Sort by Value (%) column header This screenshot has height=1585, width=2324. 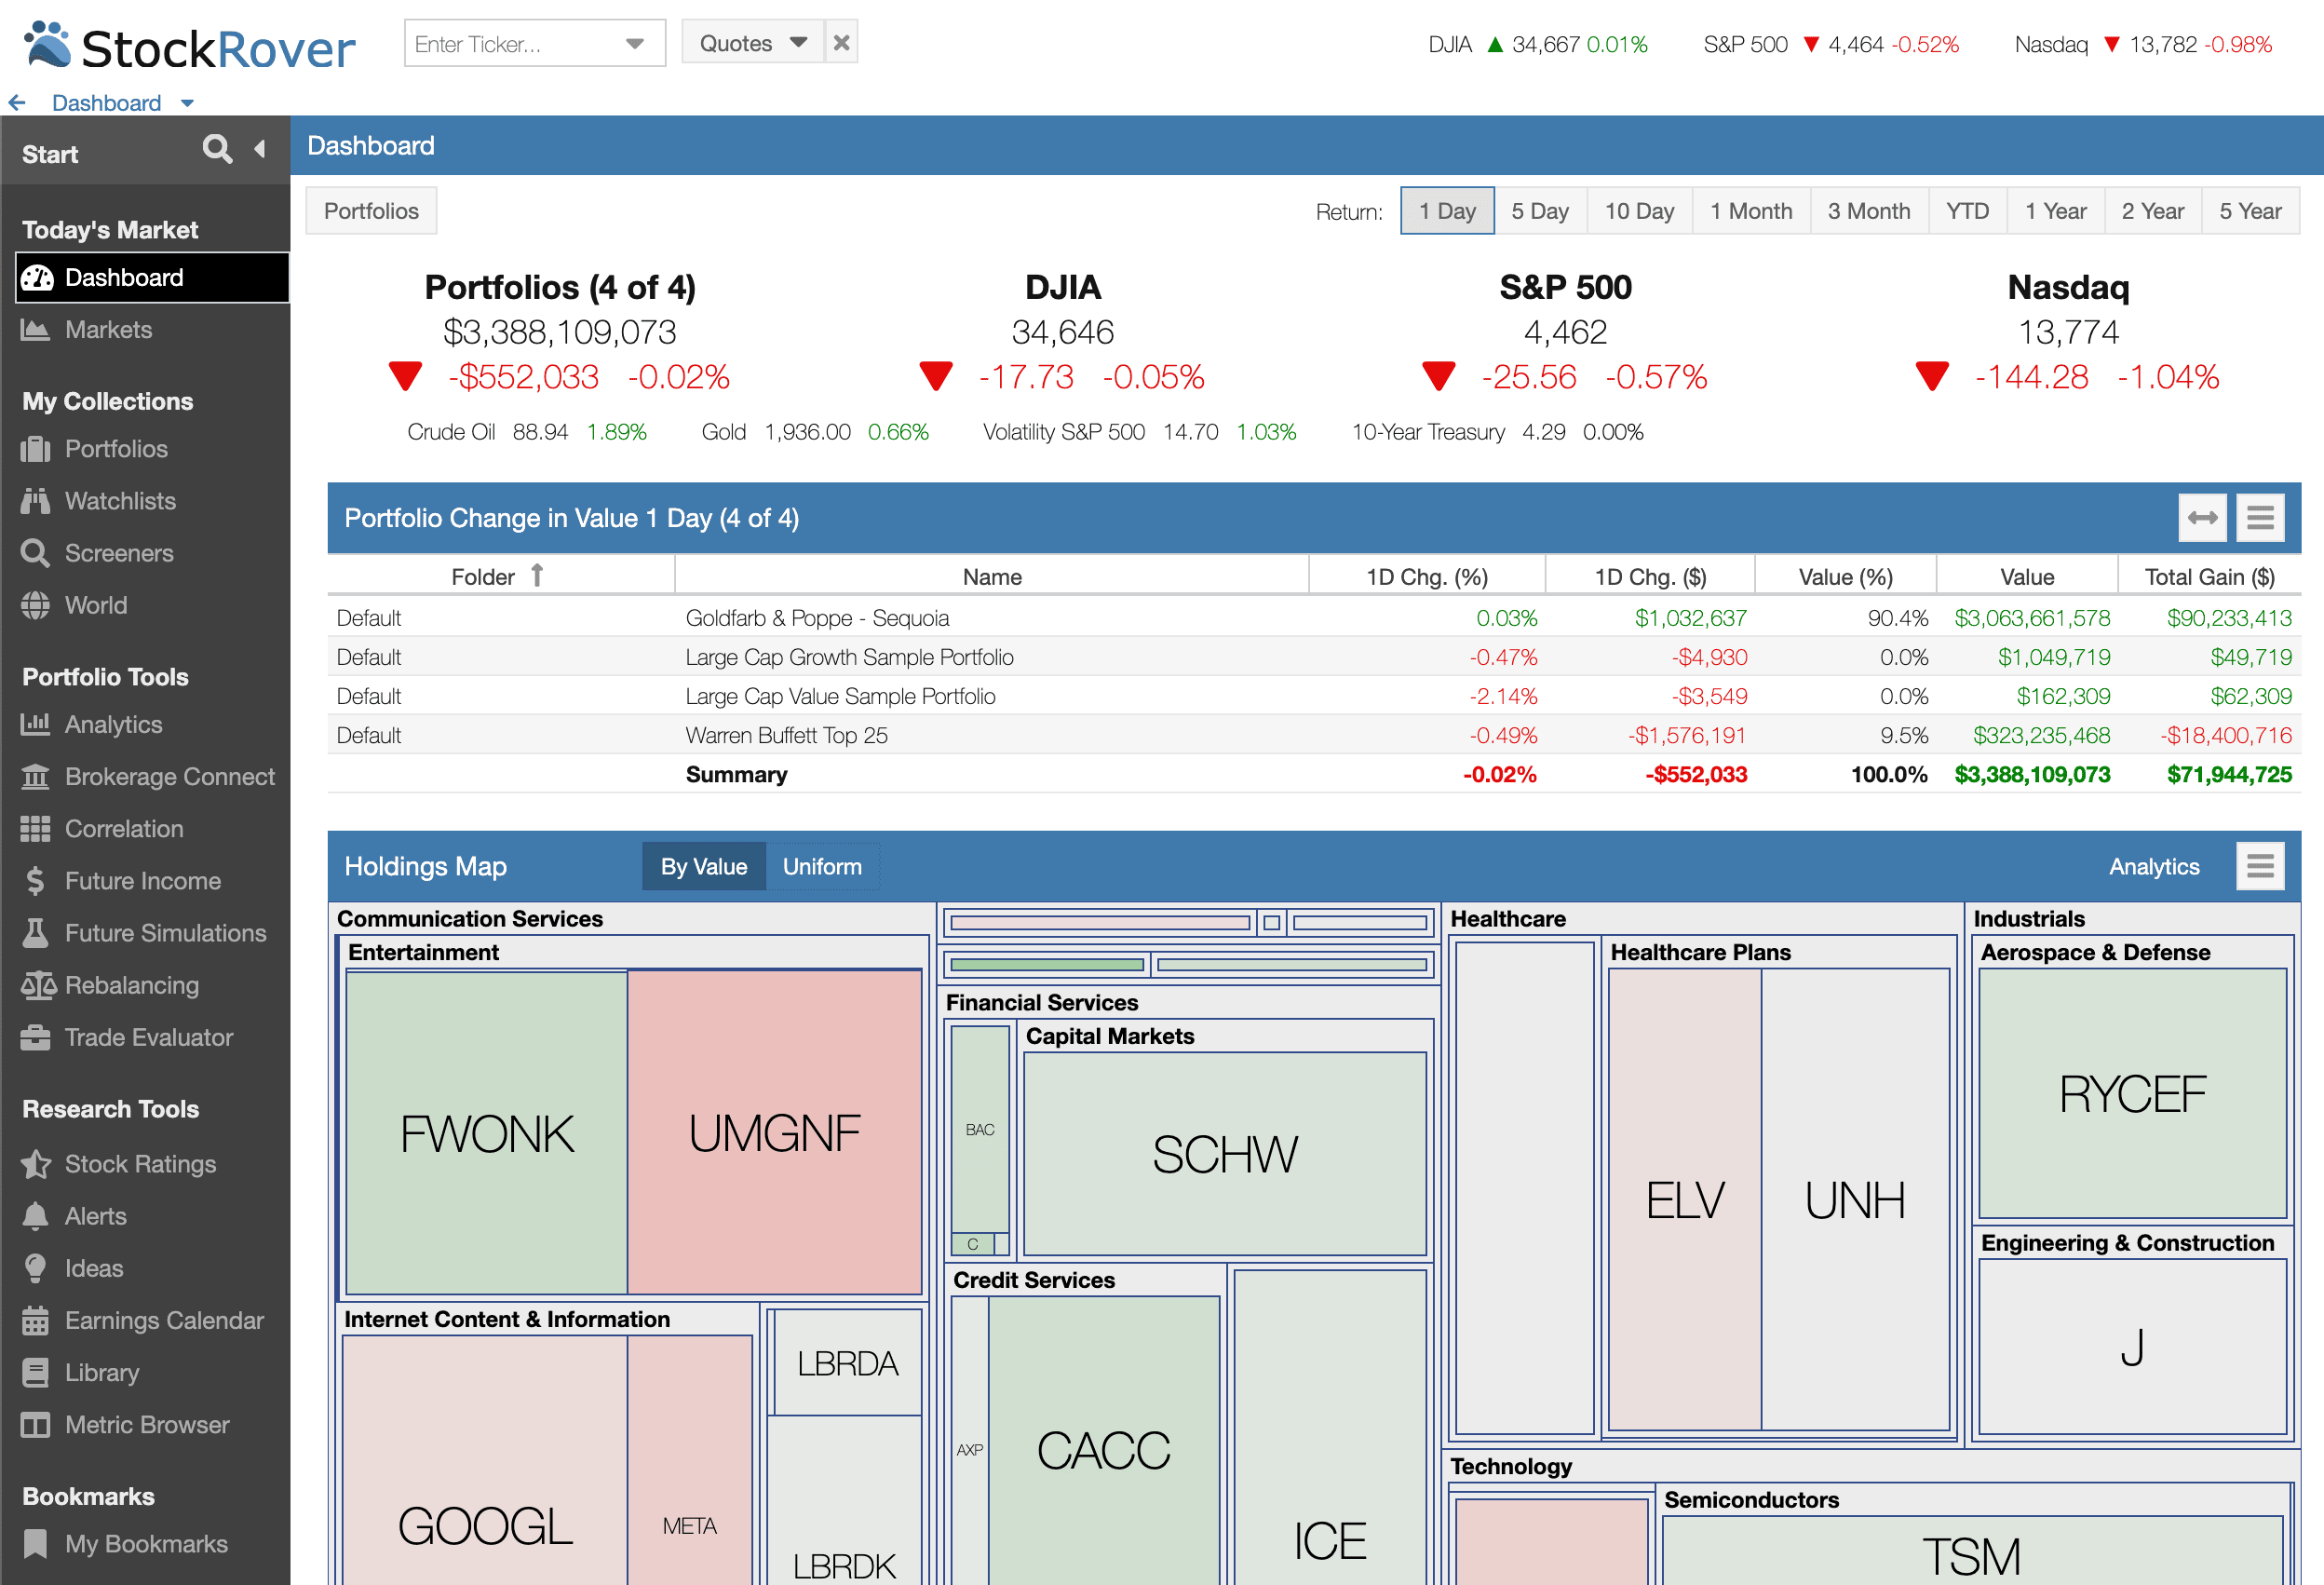coord(1846,576)
